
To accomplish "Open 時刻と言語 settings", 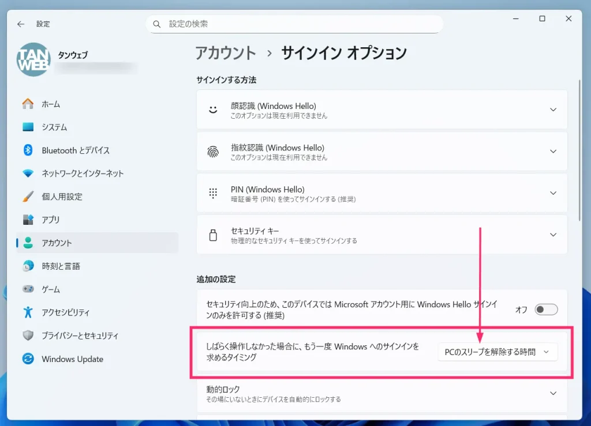I will pyautogui.click(x=97, y=266).
